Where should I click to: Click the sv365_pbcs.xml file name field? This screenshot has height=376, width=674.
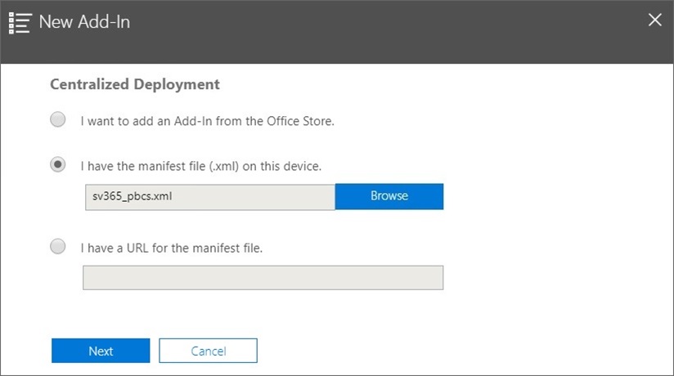pyautogui.click(x=209, y=196)
